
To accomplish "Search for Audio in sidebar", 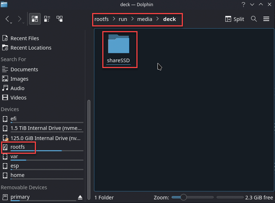I will point(17,88).
